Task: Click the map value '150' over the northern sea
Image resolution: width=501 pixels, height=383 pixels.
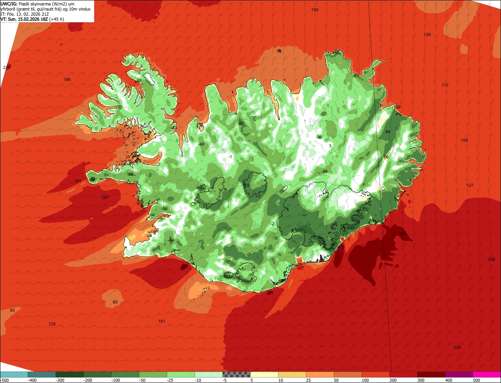Action: (315, 10)
